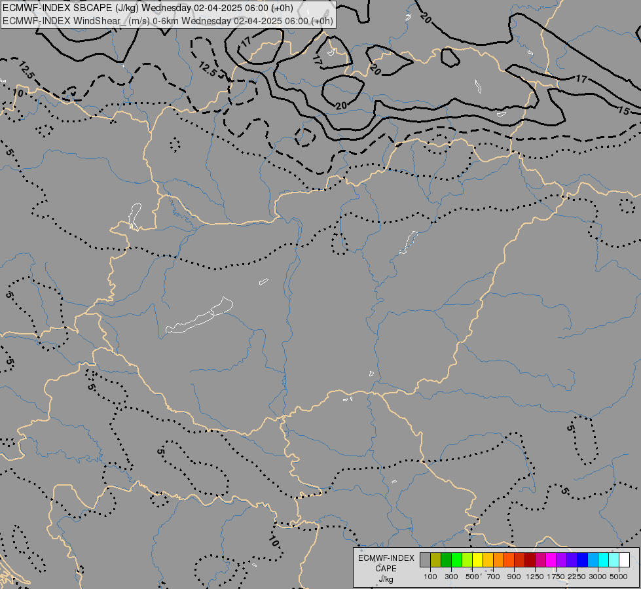Select the dark green legend swatch
Viewport: 641px width, 589px height.
(x=446, y=560)
